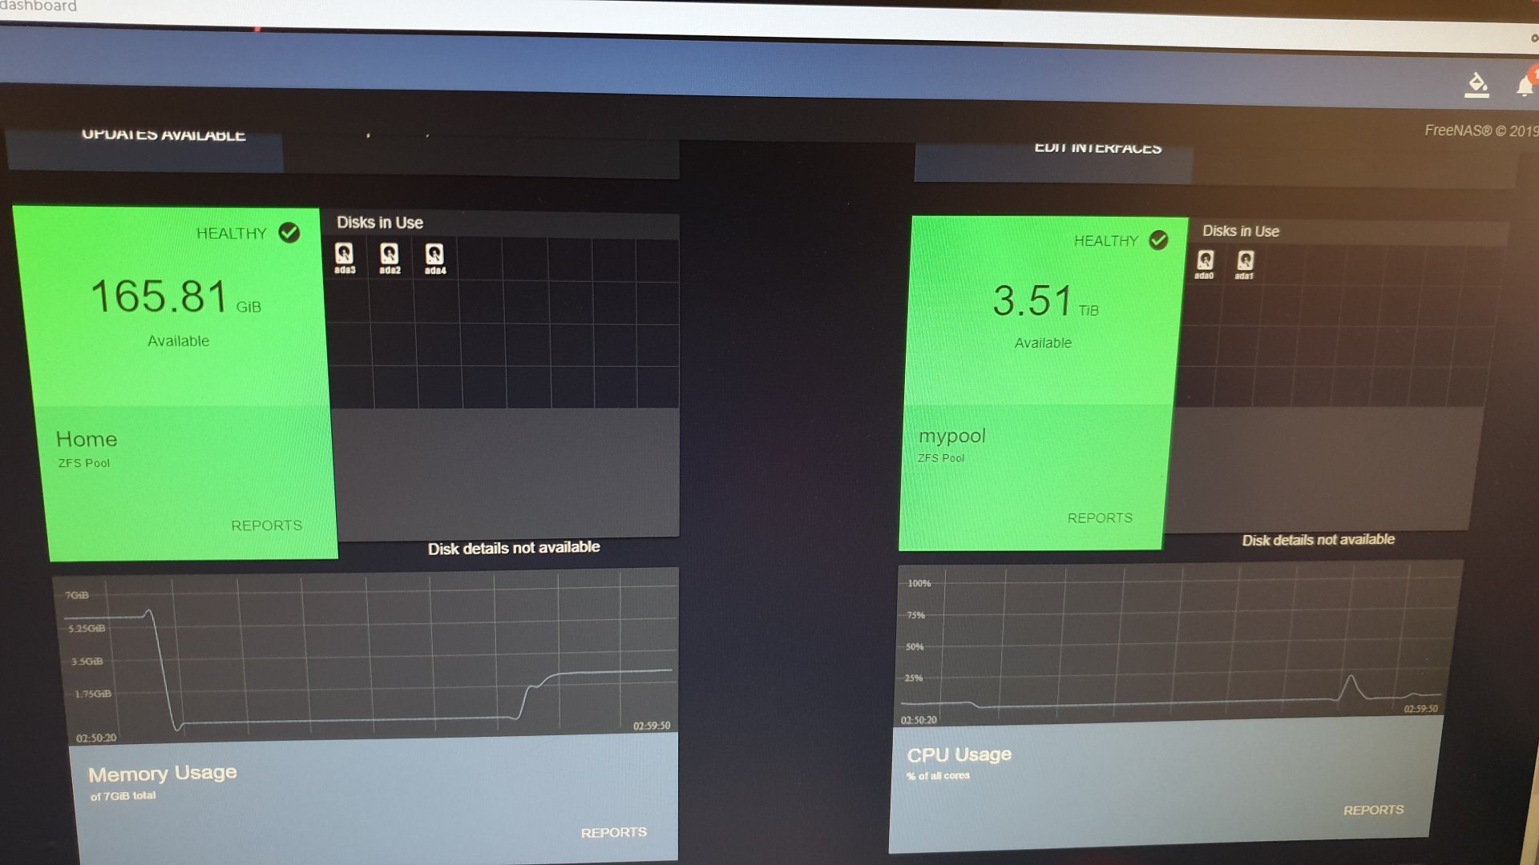This screenshot has width=1539, height=865.
Task: Open the theme color picker icon
Action: pyautogui.click(x=1476, y=85)
